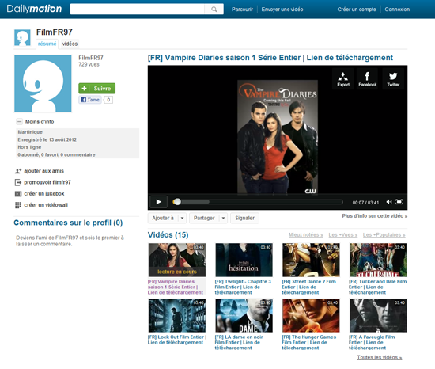Click the jukebox icon
Screen dimensions: 435x369
click(18, 194)
